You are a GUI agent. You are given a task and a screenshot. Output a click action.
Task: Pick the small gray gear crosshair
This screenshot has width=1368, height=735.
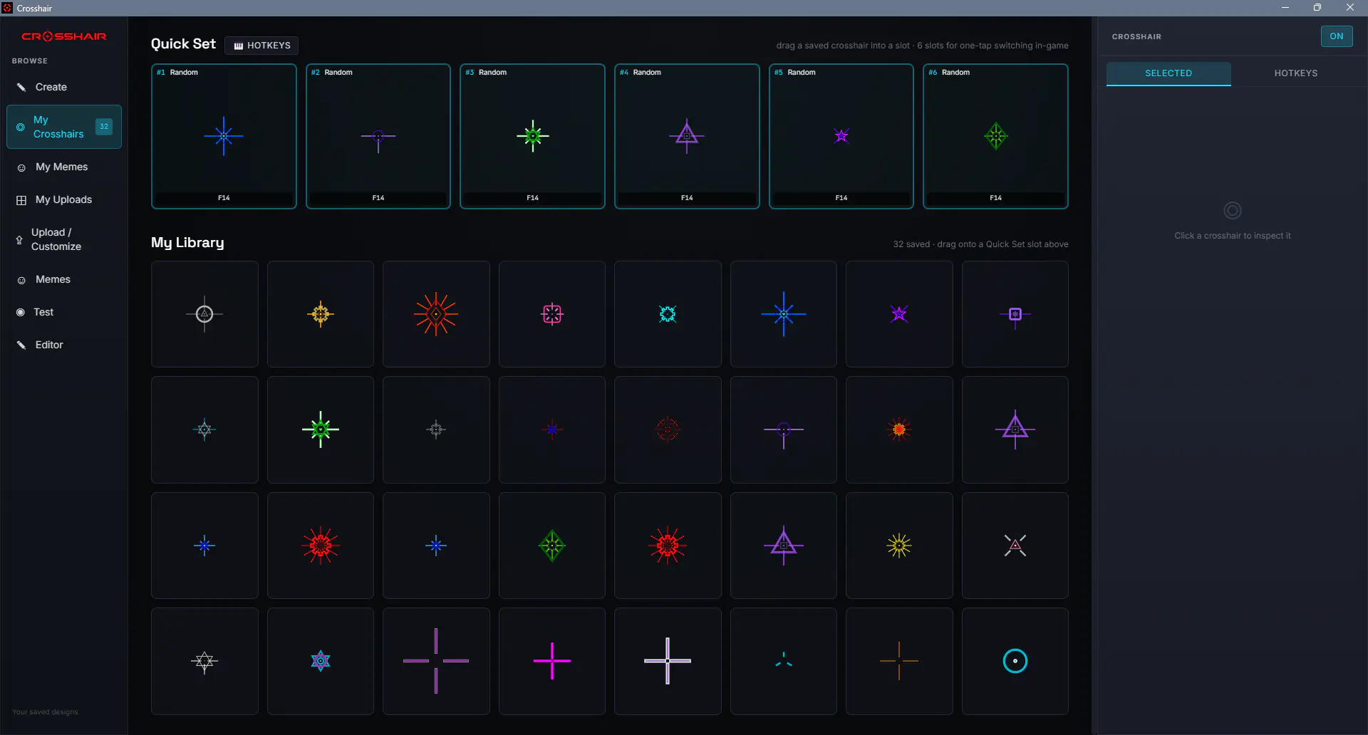pos(436,429)
